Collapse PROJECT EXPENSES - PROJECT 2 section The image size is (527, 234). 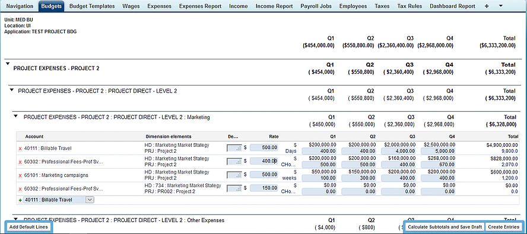pyautogui.click(x=8, y=64)
